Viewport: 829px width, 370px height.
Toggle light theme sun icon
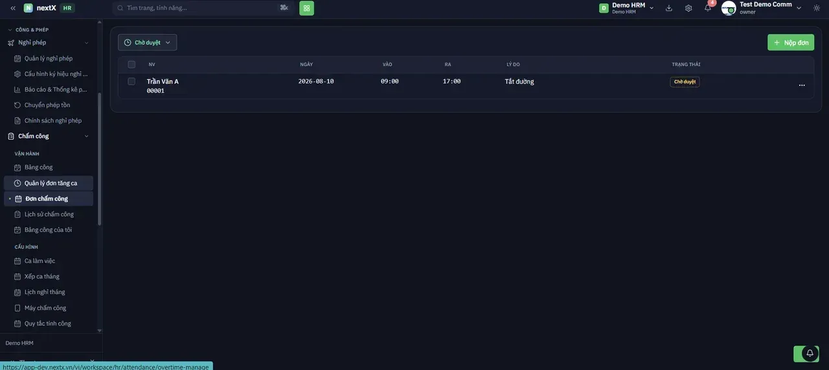pyautogui.click(x=817, y=8)
